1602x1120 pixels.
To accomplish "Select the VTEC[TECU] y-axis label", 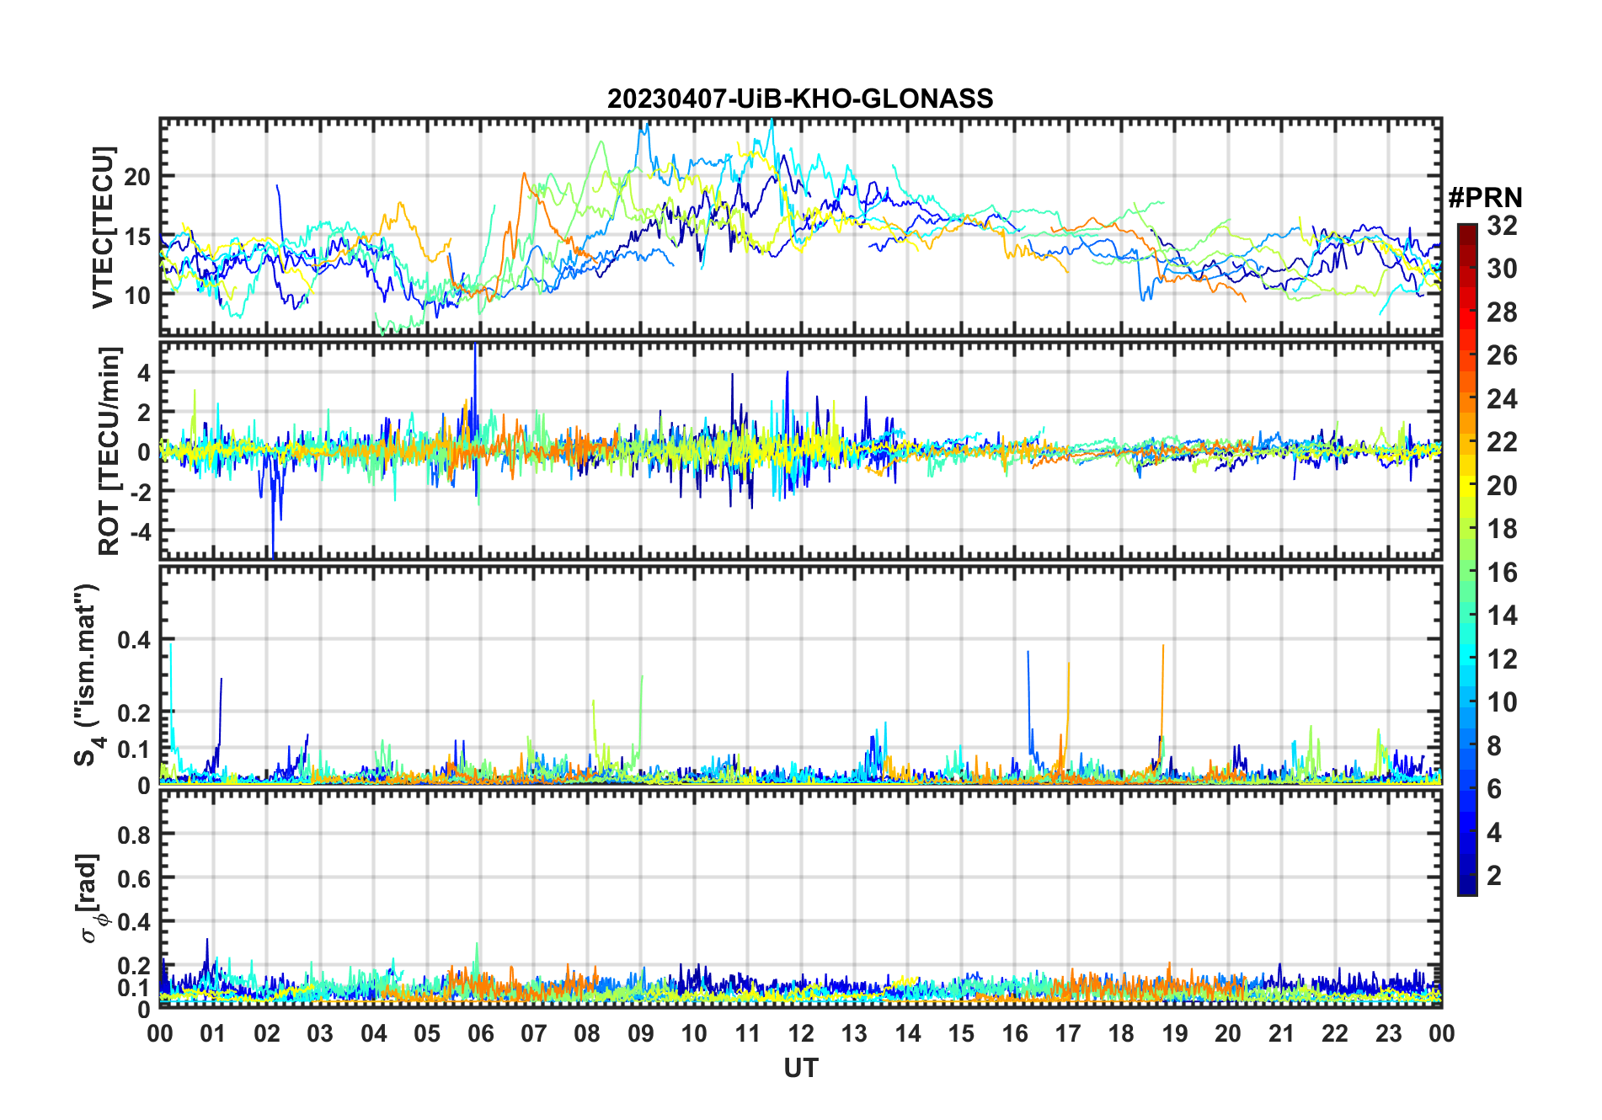I will click(x=103, y=228).
